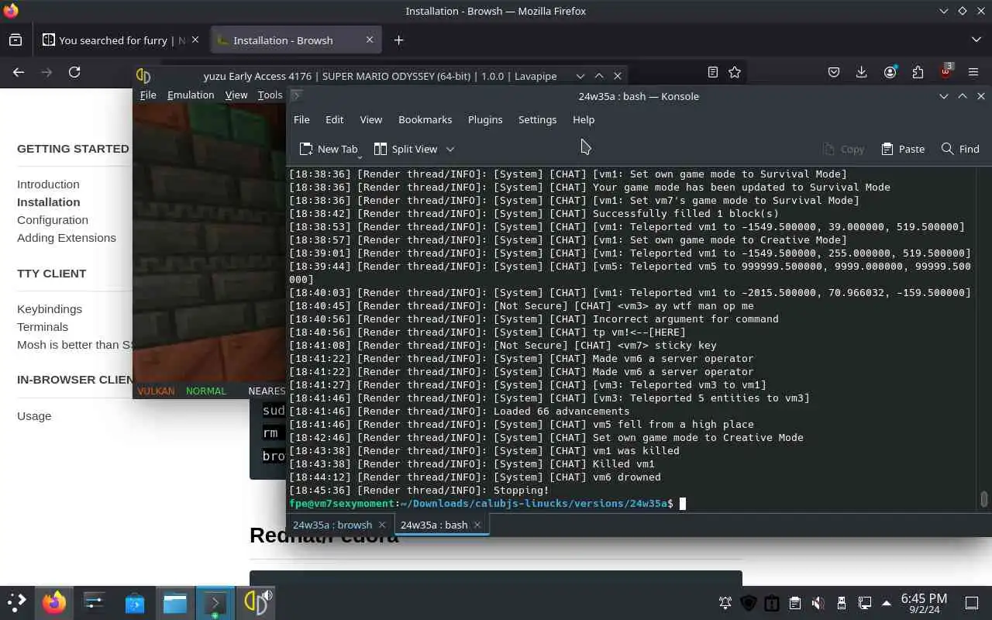Screen dimensions: 992x620
Task: Open the Configuration docs link
Action: pos(53,219)
